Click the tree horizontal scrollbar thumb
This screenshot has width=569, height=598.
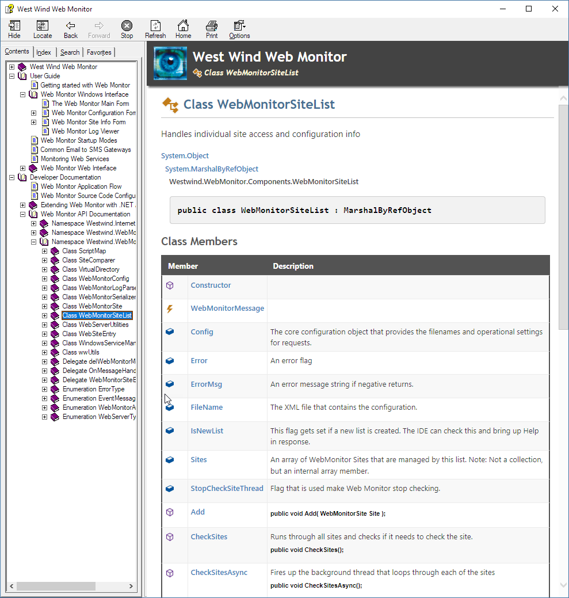click(56, 586)
